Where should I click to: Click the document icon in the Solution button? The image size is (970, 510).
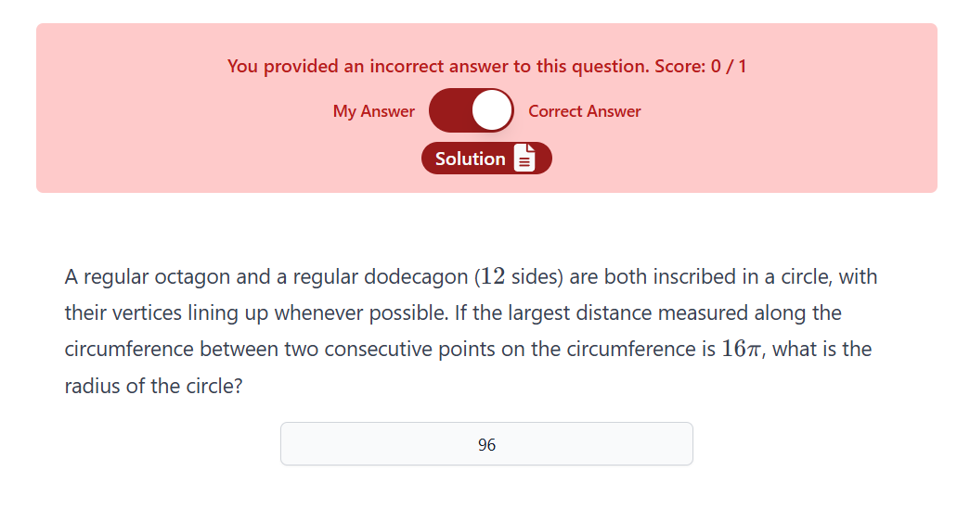(524, 159)
